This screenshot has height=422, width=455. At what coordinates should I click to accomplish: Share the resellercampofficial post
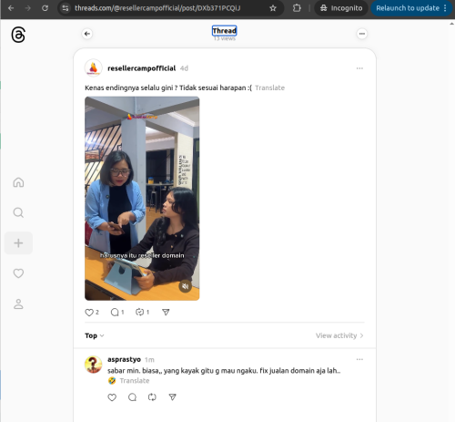(x=166, y=312)
